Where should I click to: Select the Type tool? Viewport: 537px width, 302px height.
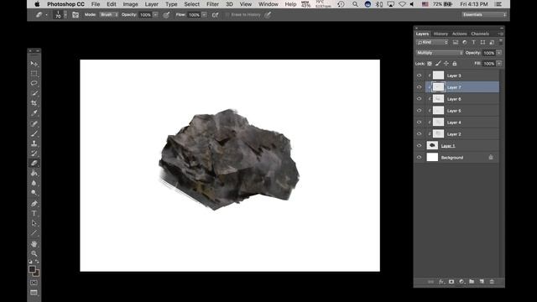34,213
